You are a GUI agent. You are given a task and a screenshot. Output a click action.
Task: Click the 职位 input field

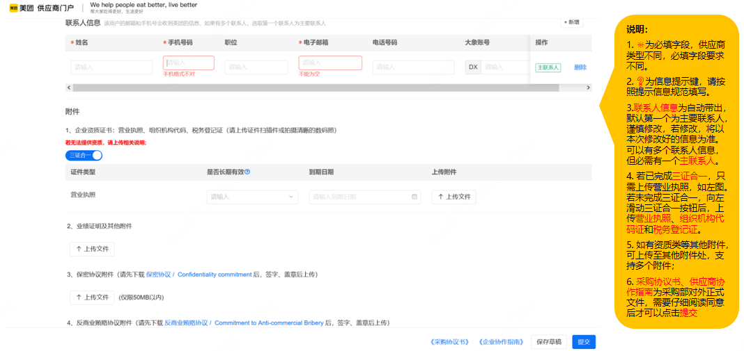tap(256, 67)
